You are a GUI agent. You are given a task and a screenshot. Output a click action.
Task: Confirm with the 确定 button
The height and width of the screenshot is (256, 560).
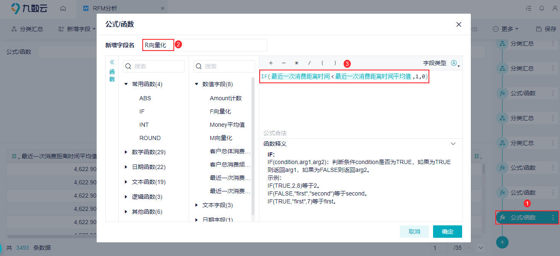pyautogui.click(x=448, y=232)
